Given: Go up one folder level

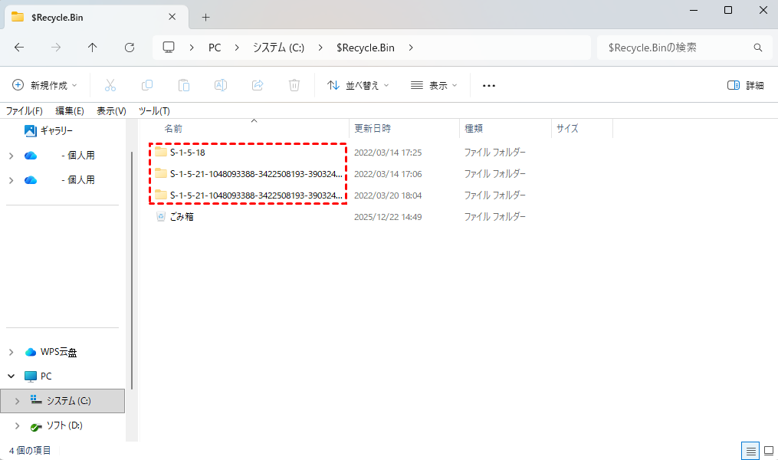Looking at the screenshot, I should click(x=93, y=48).
